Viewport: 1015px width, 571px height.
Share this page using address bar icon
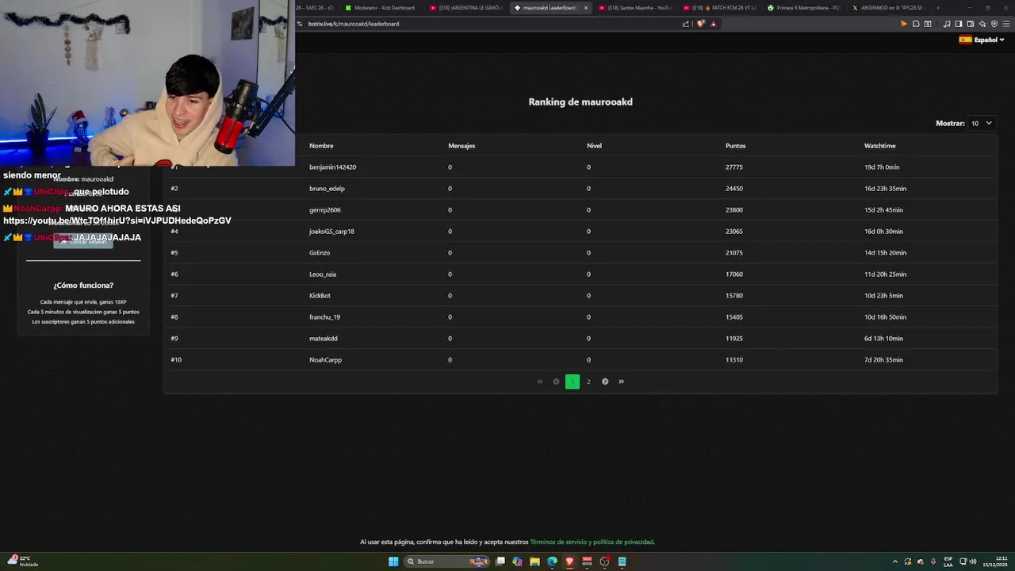click(x=686, y=24)
